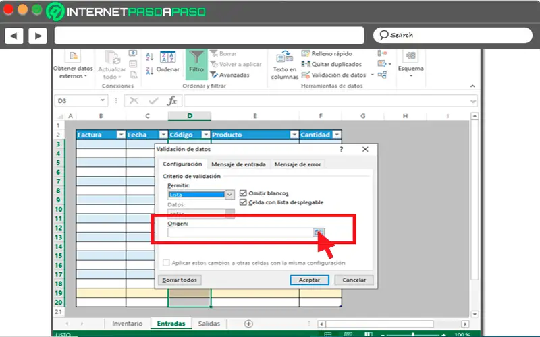This screenshot has height=337, width=540.
Task: Click the Name Box showing D3
Action: tap(81, 100)
